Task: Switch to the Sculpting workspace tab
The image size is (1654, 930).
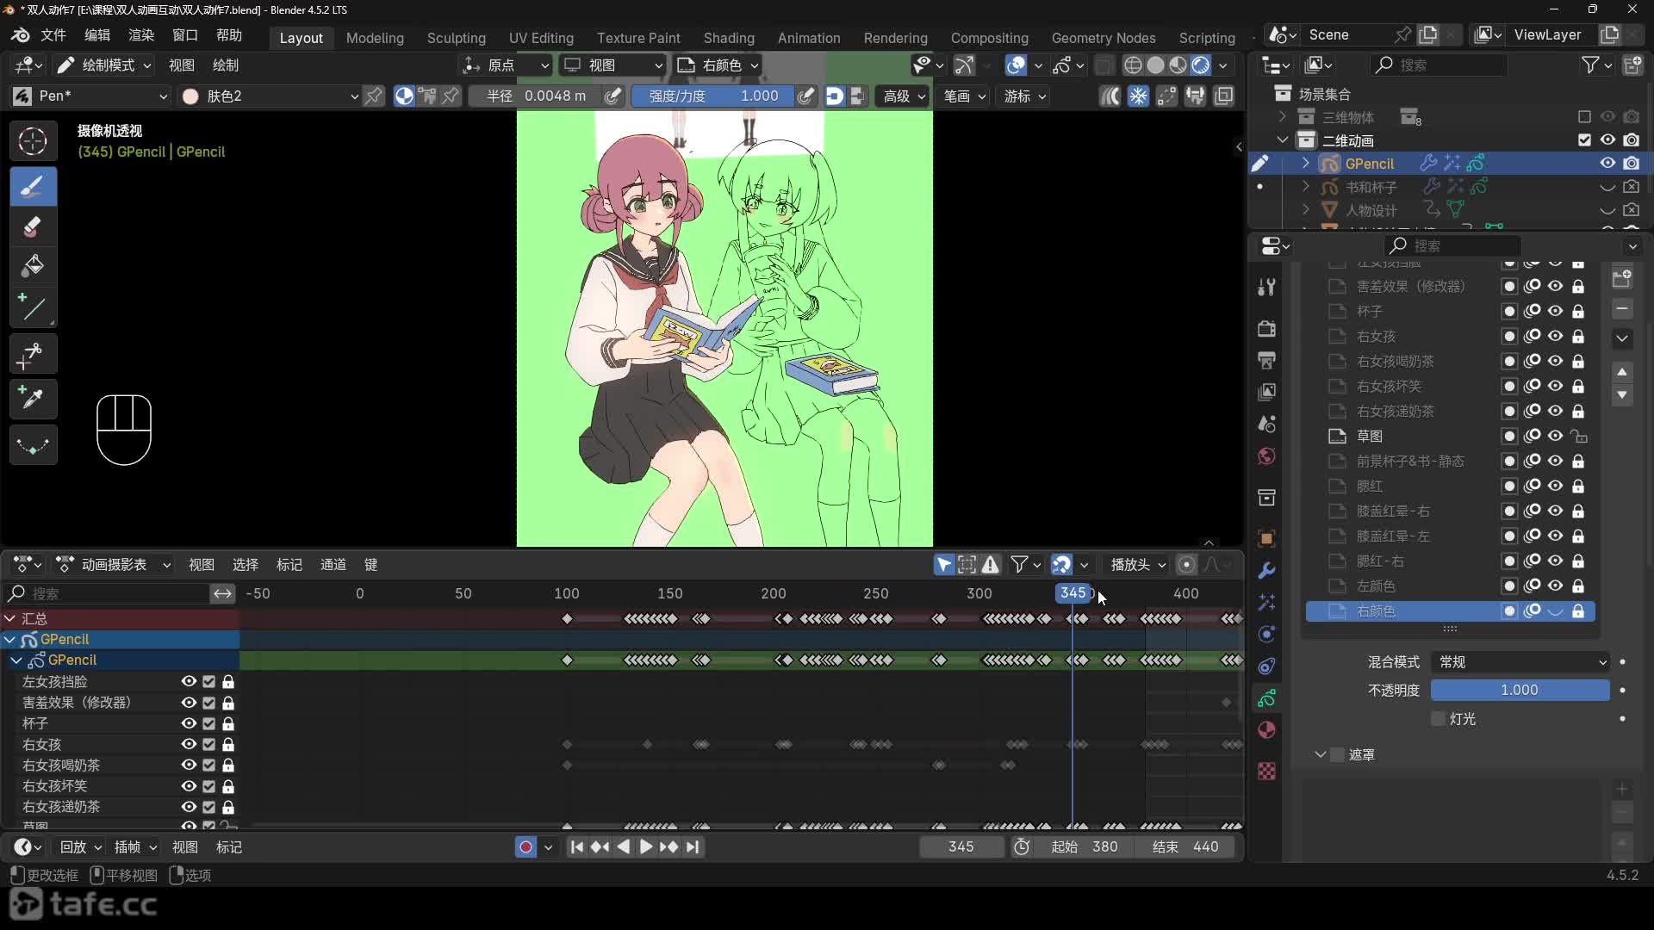Action: [456, 38]
